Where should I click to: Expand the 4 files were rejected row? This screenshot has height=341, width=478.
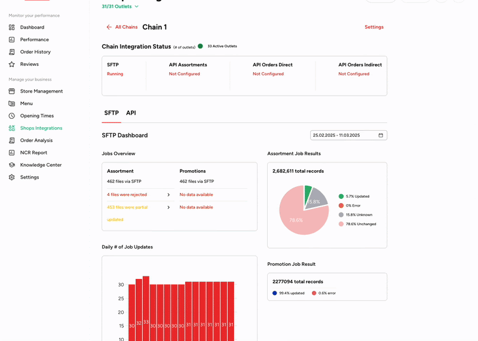click(168, 195)
